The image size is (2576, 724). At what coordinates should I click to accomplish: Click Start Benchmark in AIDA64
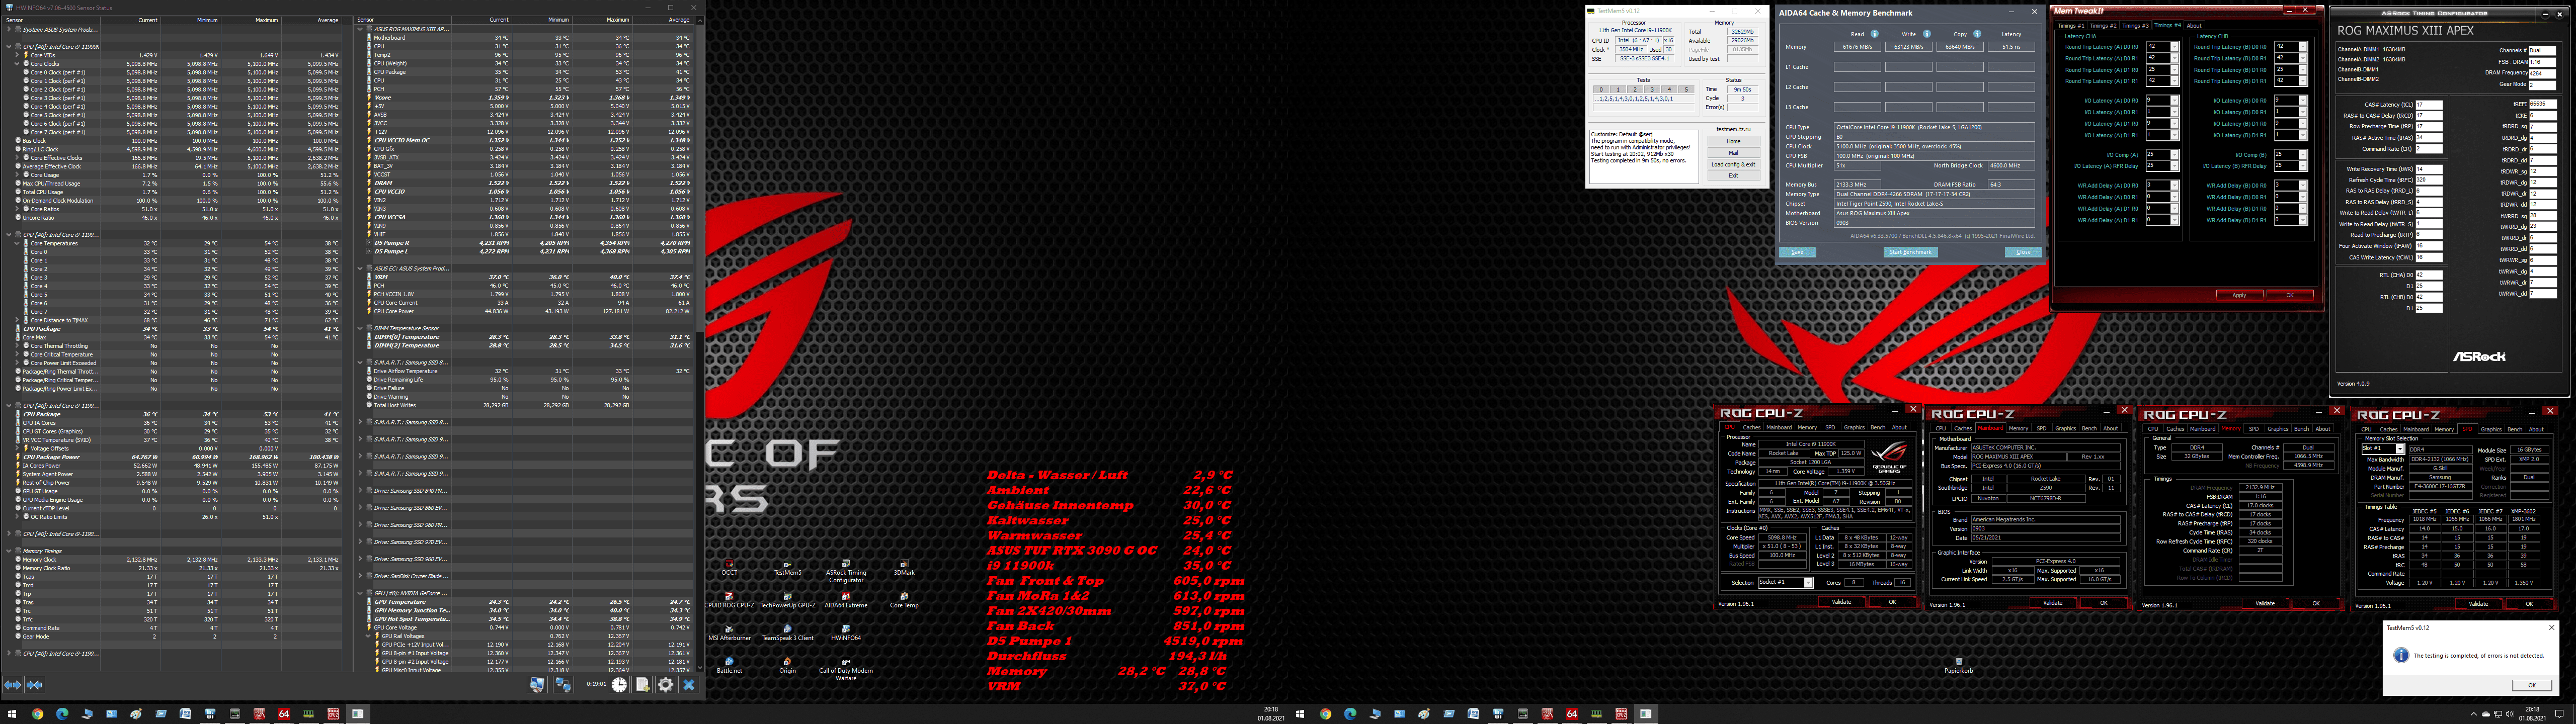(x=1911, y=252)
